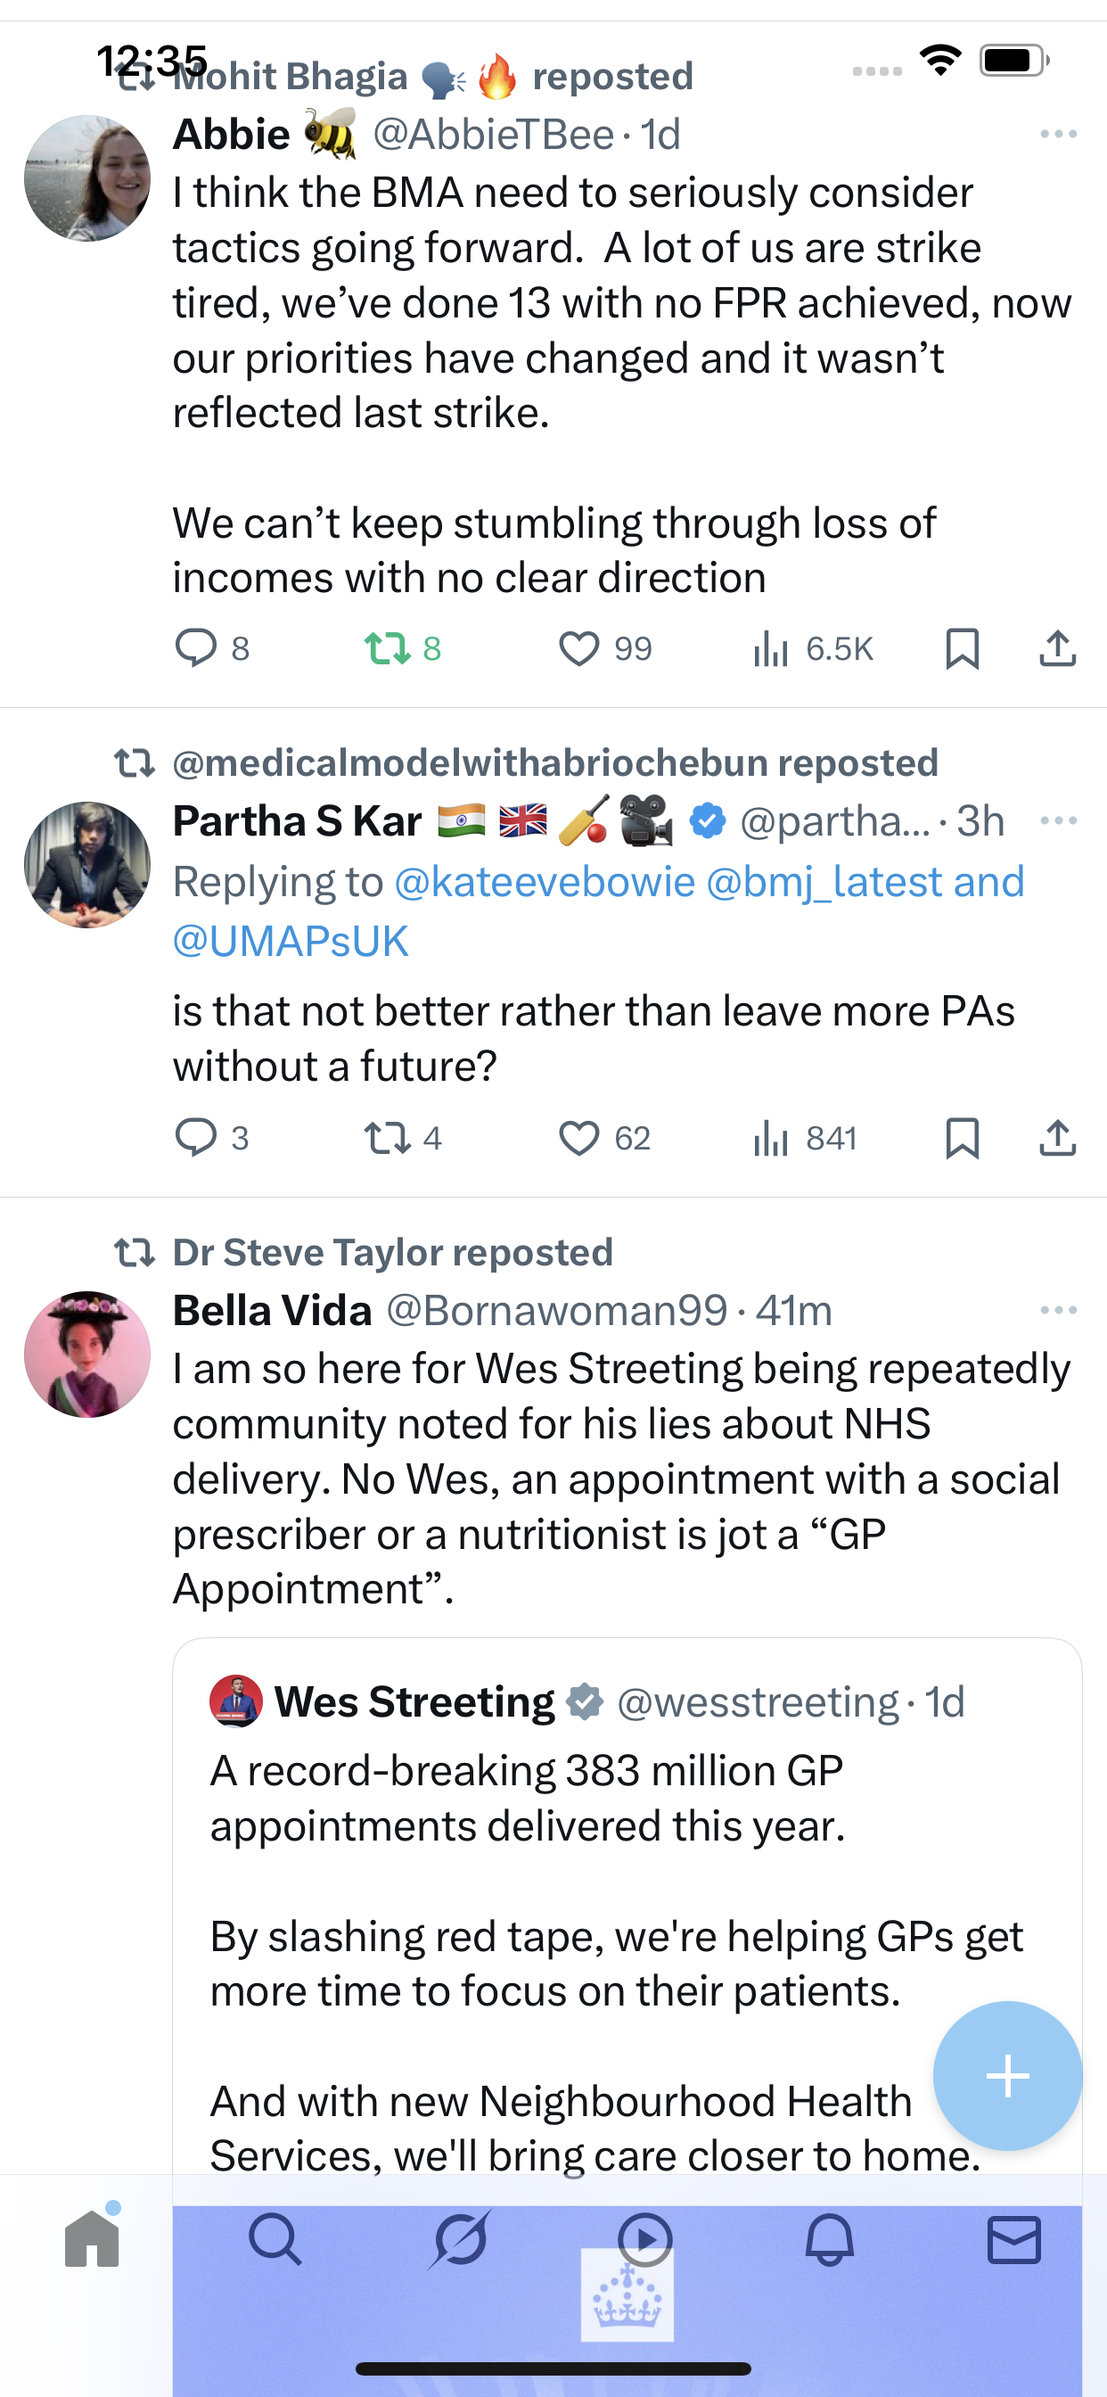This screenshot has height=2397, width=1107.
Task: Bookmark Partha S Kar's reply tweet
Action: click(962, 1138)
